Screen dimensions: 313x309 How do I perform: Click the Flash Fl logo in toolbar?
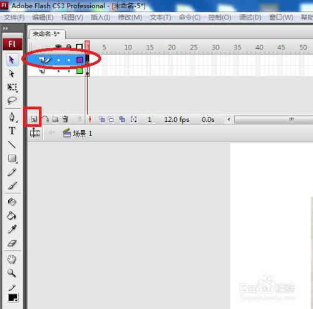pos(13,44)
